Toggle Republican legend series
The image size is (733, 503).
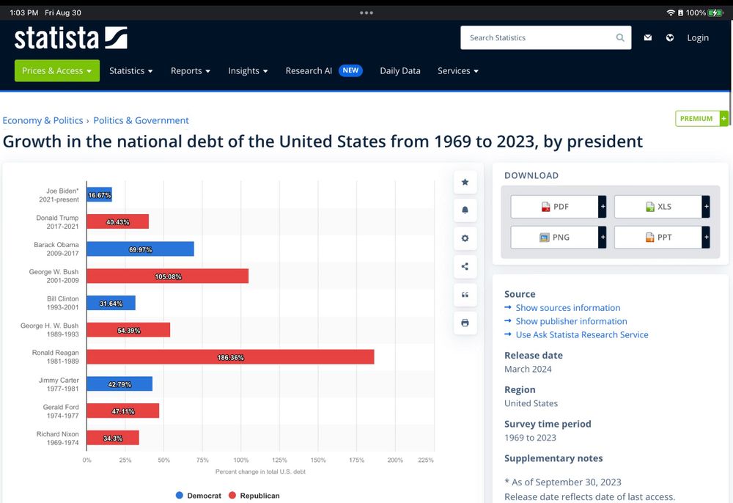[254, 496]
